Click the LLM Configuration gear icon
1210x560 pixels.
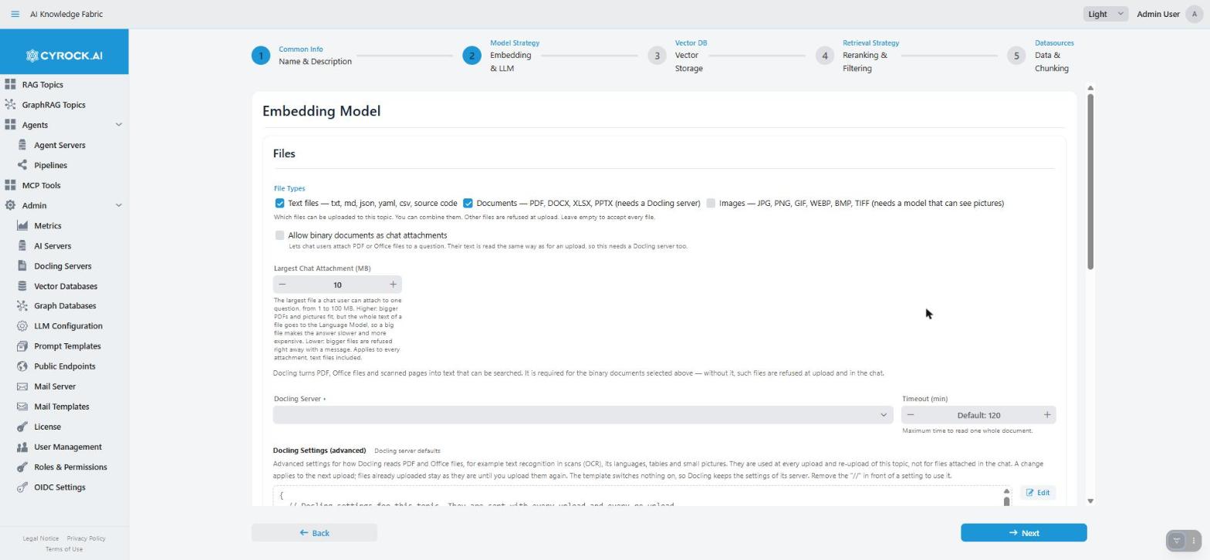[22, 326]
